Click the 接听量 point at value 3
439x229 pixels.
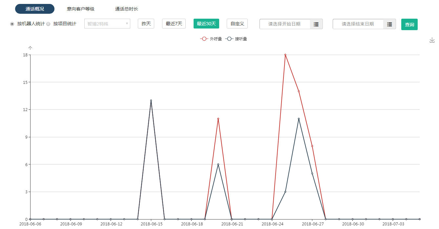pos(285,192)
